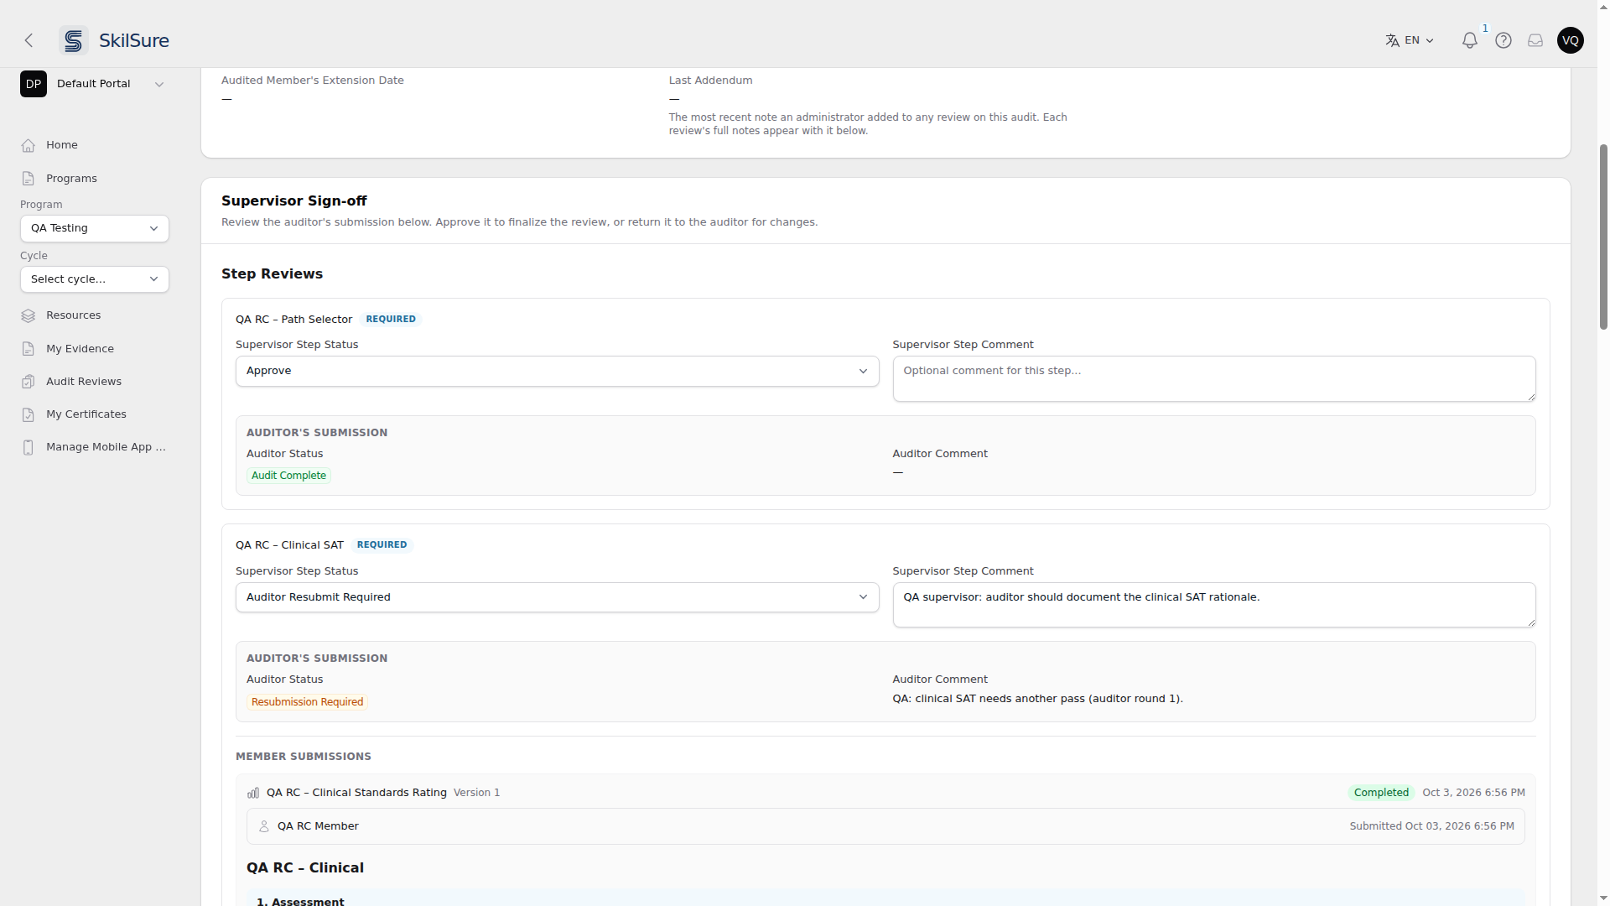Screen dimensions: 1610x906
Task: Expand the EN language chevron
Action: tap(1430, 40)
